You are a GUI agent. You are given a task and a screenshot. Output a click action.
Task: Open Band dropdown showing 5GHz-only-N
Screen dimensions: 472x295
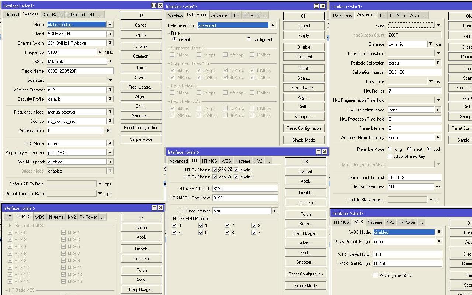pyautogui.click(x=110, y=34)
